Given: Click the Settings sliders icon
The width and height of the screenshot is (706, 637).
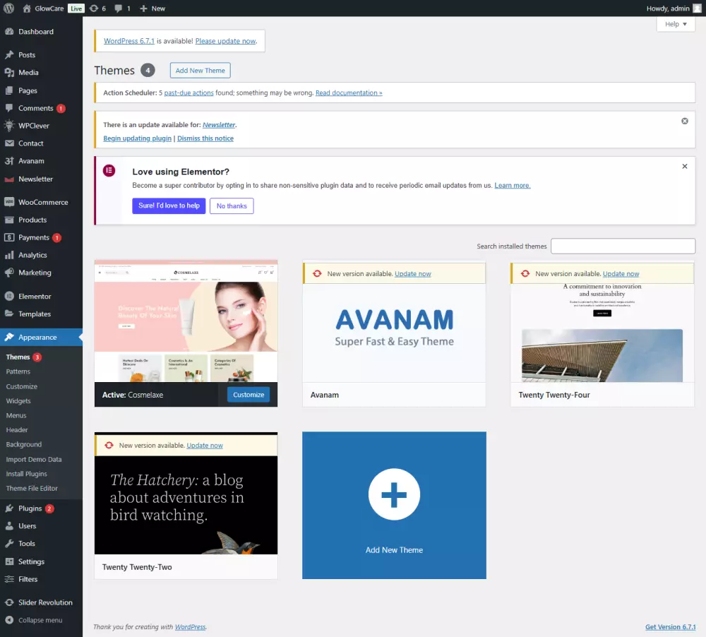Looking at the screenshot, I should click(x=9, y=561).
